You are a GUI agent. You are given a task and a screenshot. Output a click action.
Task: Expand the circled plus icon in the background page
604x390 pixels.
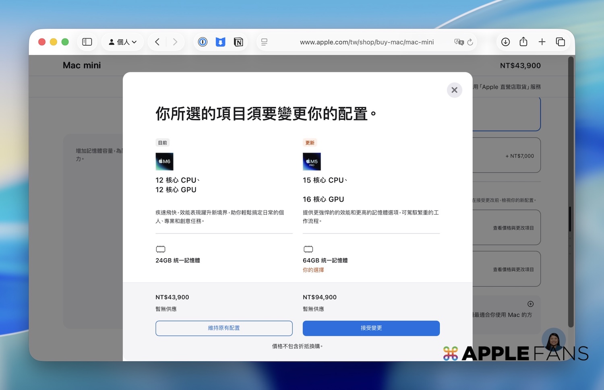point(531,304)
